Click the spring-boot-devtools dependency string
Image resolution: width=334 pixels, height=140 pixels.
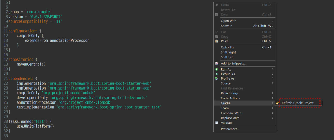[x=99, y=98]
